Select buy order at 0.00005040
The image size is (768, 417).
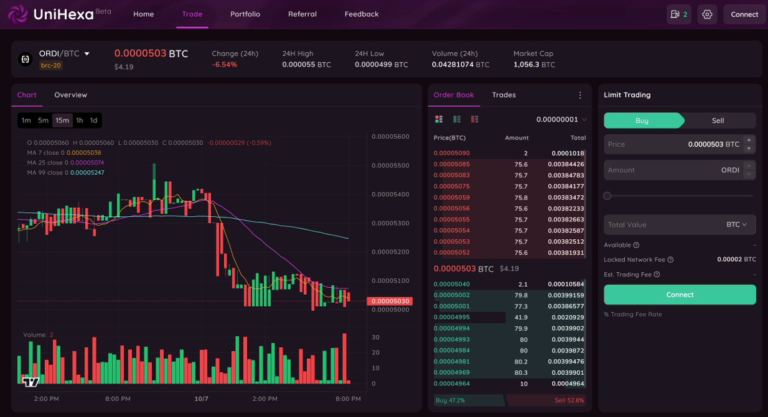509,284
